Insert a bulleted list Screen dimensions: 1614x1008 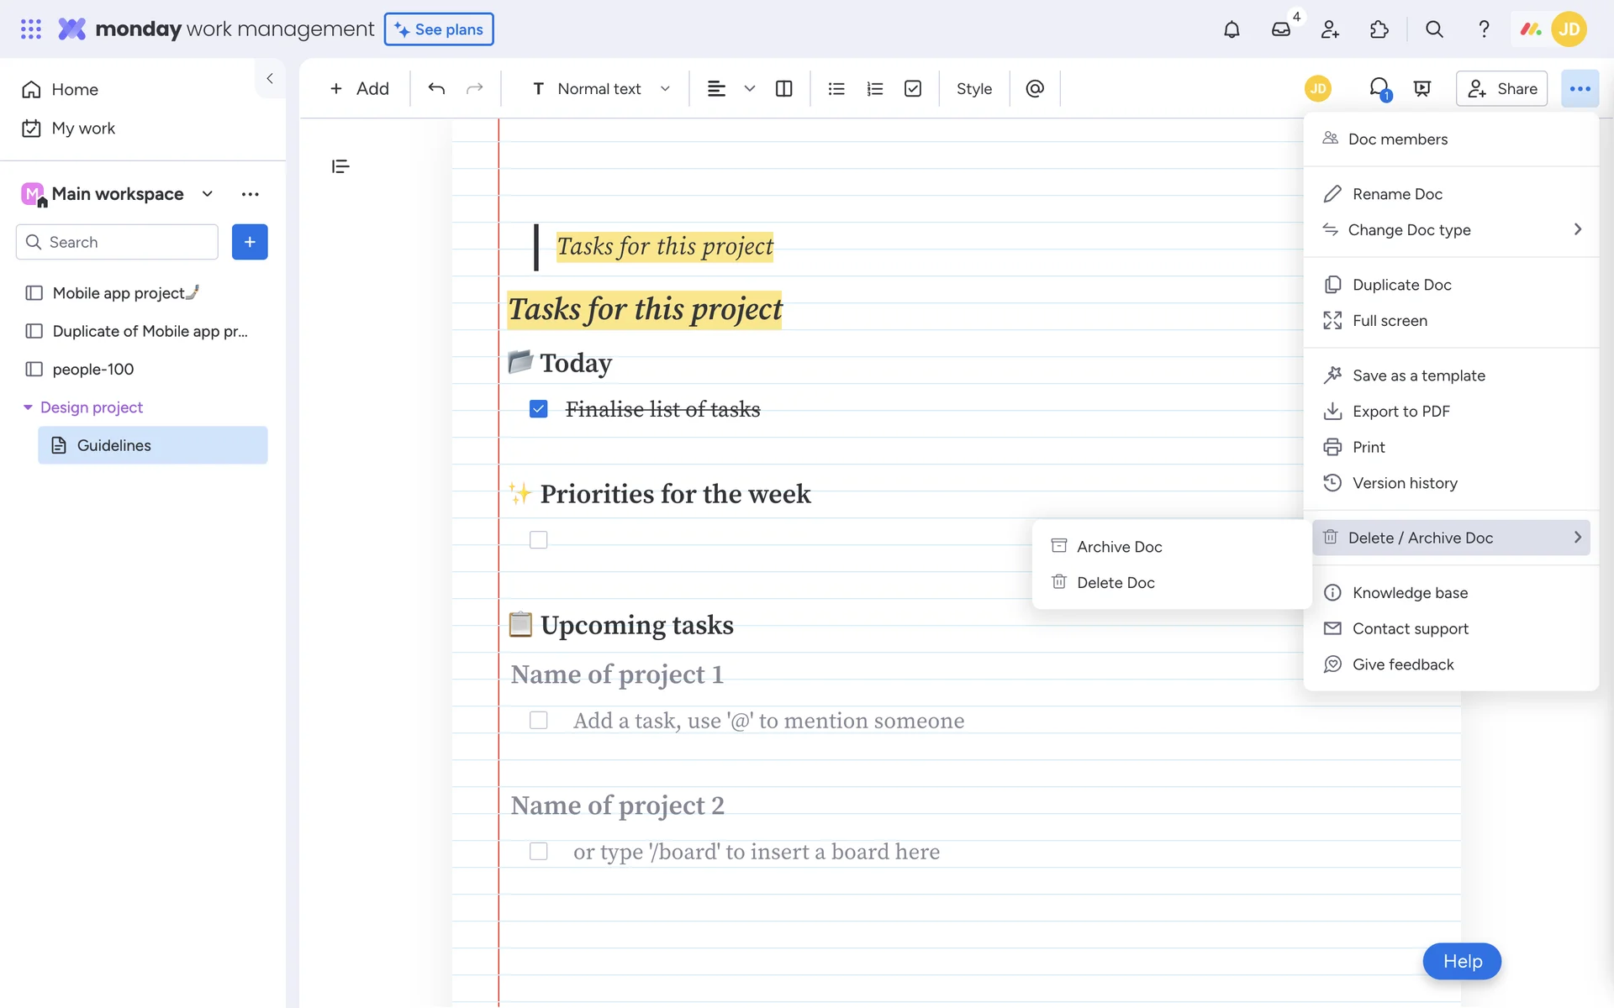coord(836,88)
